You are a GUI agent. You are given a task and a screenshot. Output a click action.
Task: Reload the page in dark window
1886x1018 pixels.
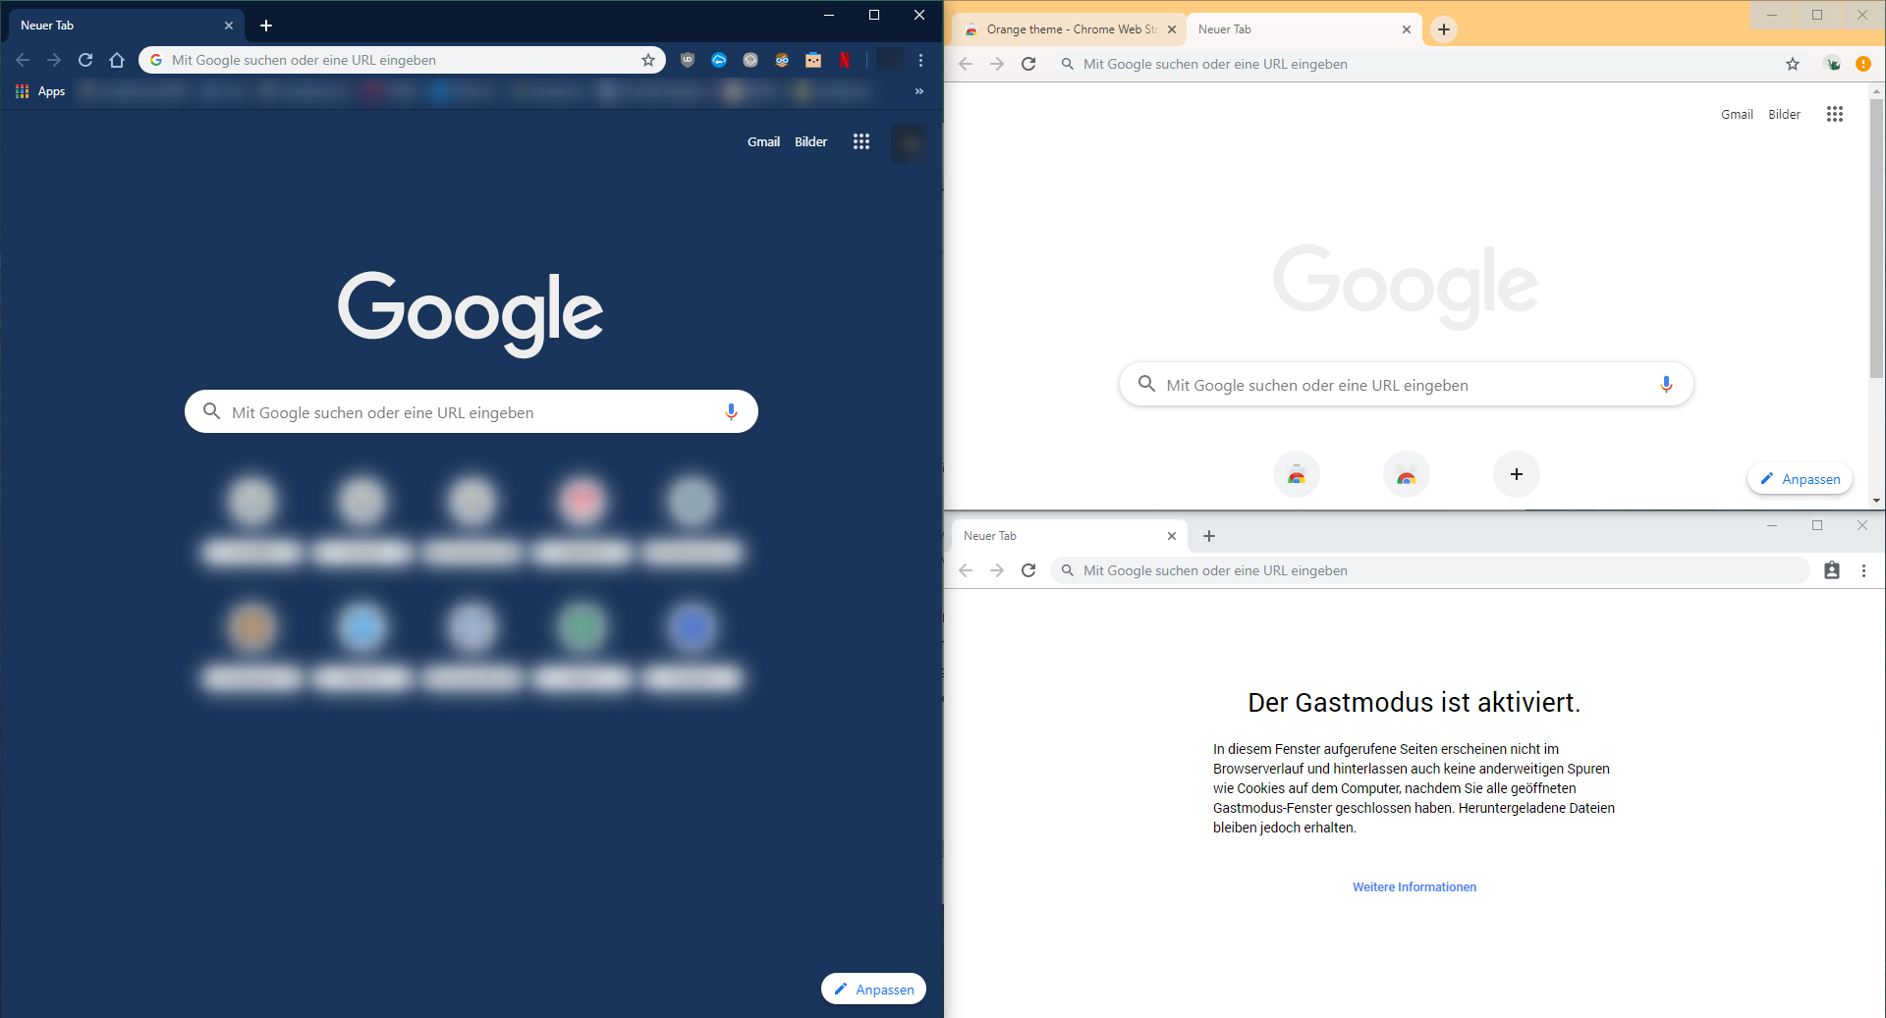pyautogui.click(x=85, y=60)
